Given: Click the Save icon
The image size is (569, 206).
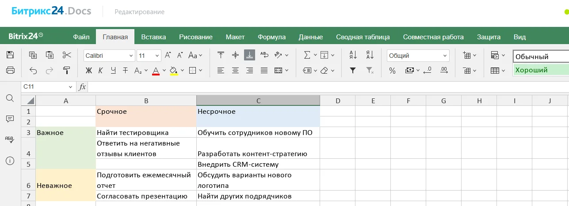Looking at the screenshot, I should click(x=10, y=55).
